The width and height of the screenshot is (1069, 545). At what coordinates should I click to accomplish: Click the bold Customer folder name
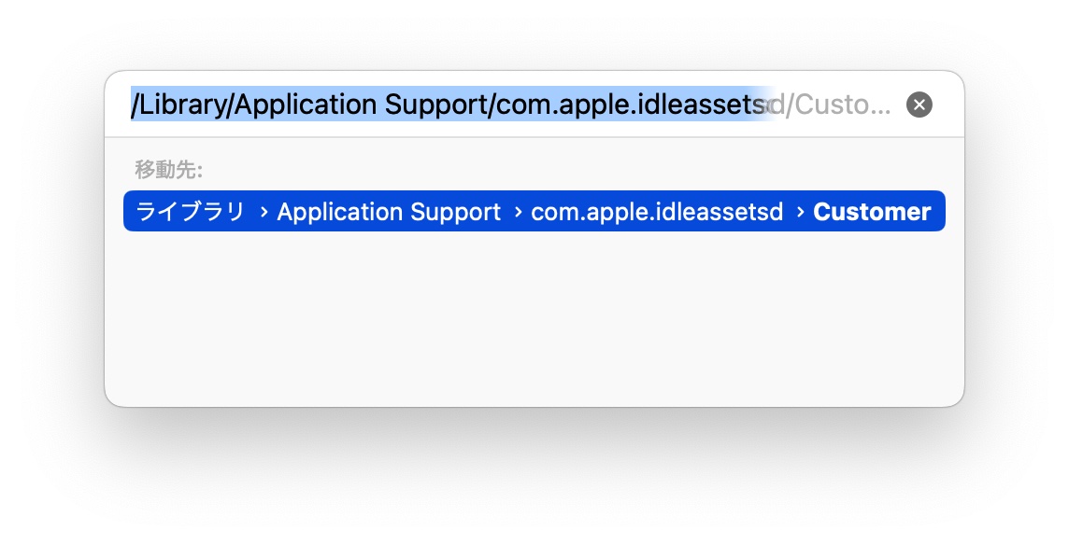point(872,212)
